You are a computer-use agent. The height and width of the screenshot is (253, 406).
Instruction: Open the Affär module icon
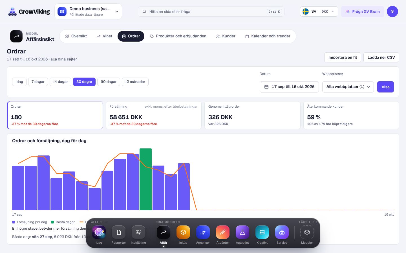[x=164, y=232]
